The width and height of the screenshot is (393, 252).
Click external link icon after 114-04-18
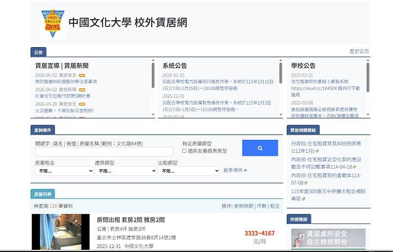(354, 167)
